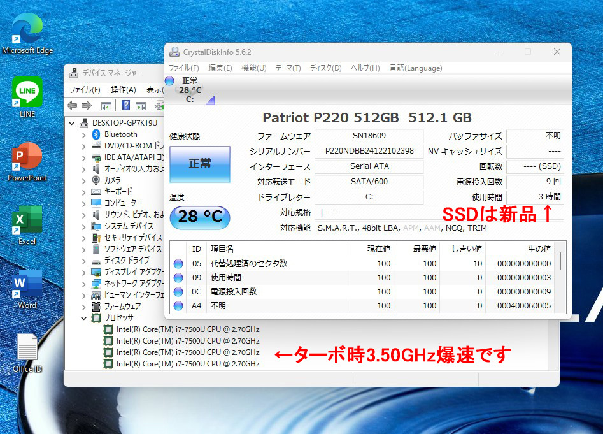Click the power-on count value 9 回
Image resolution: width=603 pixels, height=434 pixels.
click(x=535, y=182)
